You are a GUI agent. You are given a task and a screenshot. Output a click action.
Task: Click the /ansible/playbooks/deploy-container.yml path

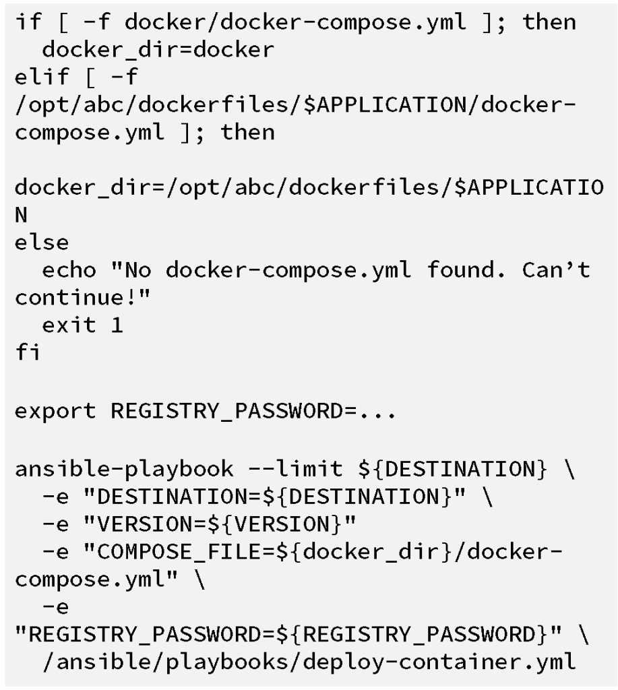tap(309, 661)
